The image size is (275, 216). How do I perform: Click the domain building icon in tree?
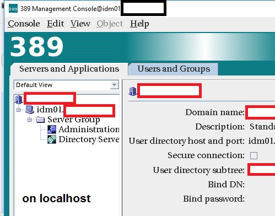point(19,100)
